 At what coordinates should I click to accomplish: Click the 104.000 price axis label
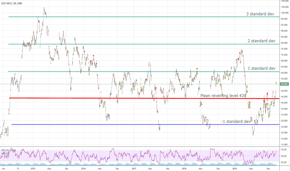(x=285, y=7)
